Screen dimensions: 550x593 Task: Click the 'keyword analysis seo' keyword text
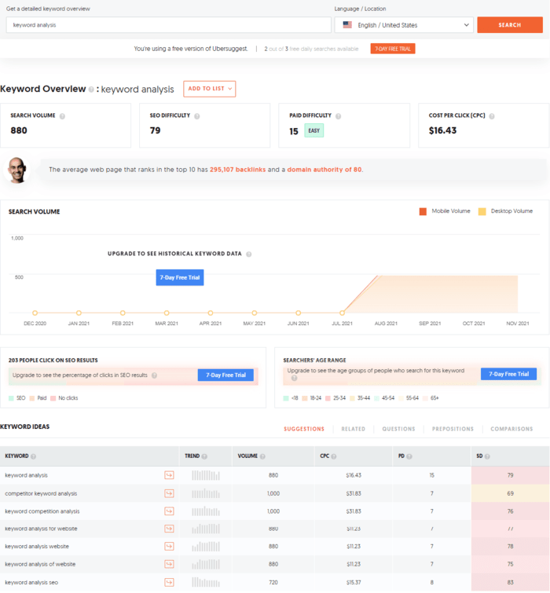(x=31, y=583)
